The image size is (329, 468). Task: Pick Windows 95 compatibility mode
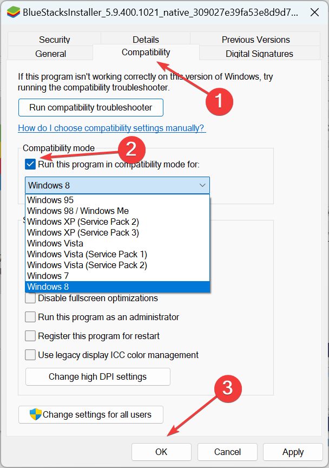[50, 200]
